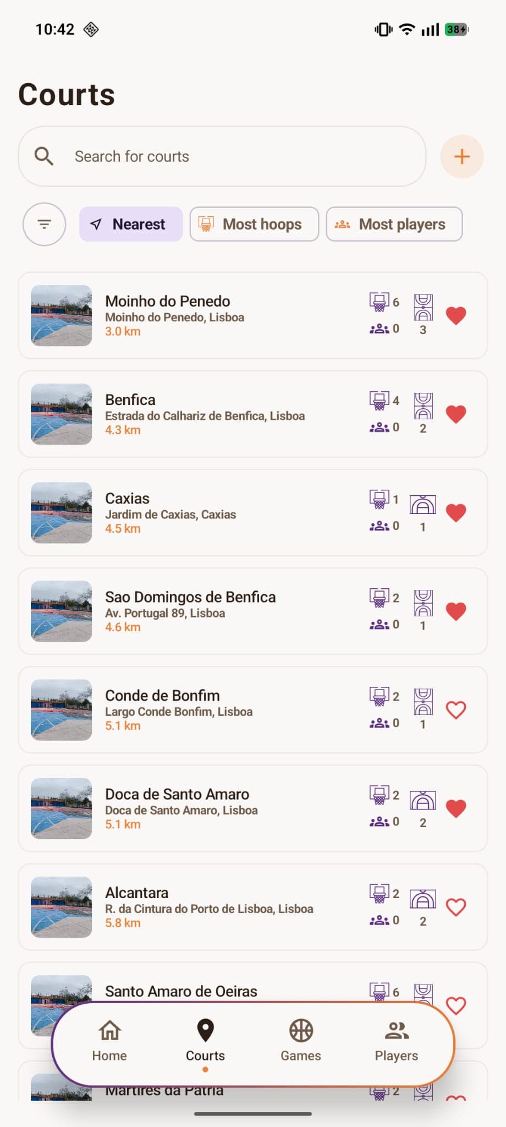
Task: Tap the players icon on Benfica card
Action: click(x=379, y=427)
